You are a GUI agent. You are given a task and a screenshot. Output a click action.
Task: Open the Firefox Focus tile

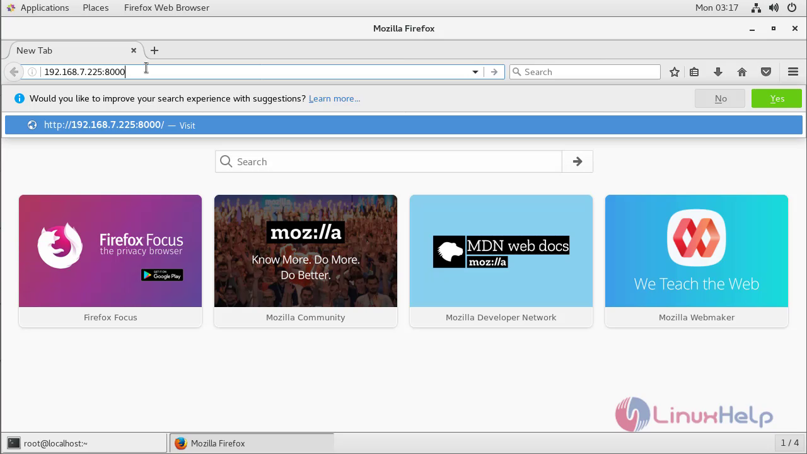(110, 261)
